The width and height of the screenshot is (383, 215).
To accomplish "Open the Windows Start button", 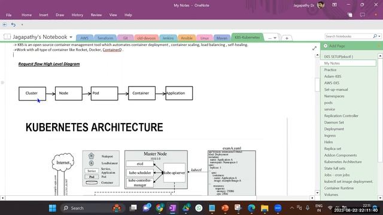I will [x=53, y=208].
